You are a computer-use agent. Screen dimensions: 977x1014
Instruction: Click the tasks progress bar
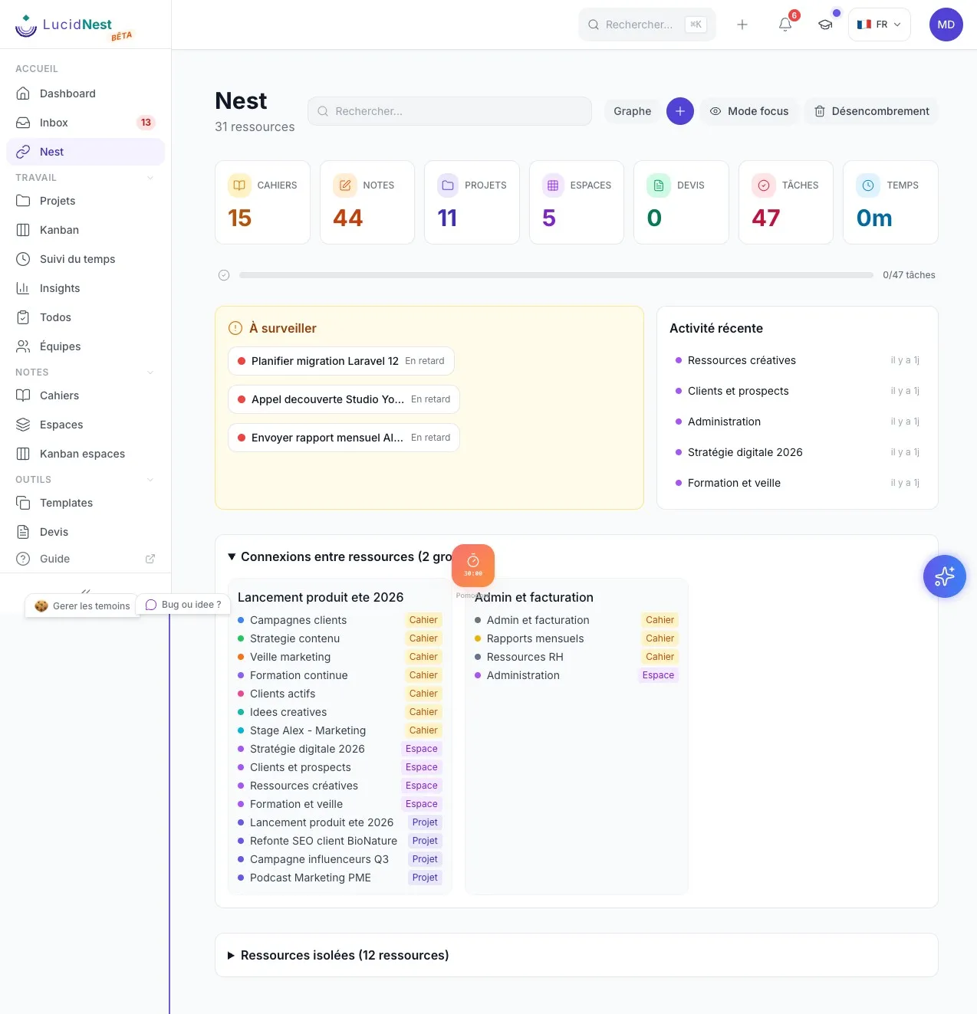point(556,275)
